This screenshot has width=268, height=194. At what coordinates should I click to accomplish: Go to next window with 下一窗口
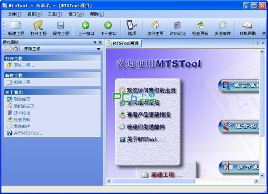click(x=108, y=27)
